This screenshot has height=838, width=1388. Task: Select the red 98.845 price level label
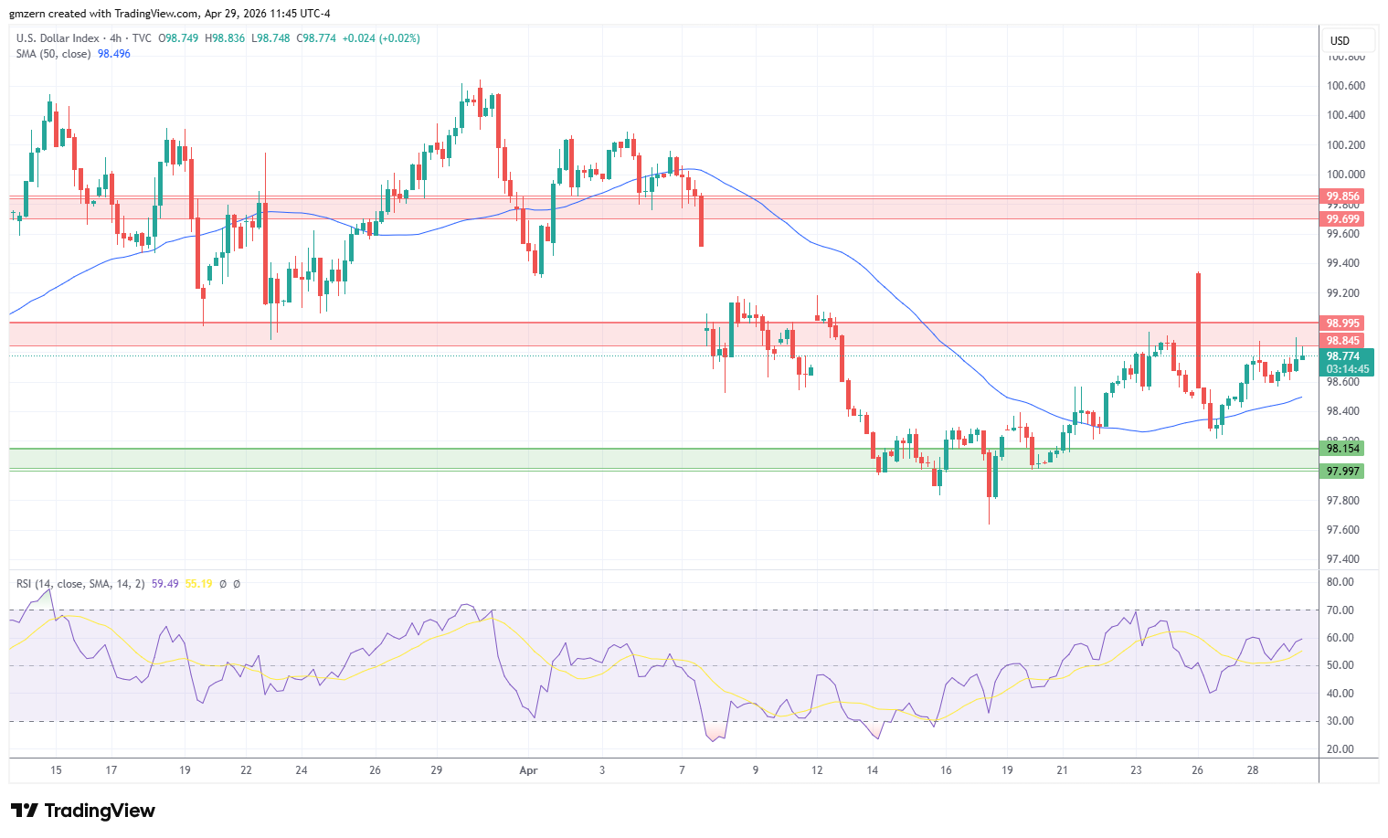tap(1342, 341)
